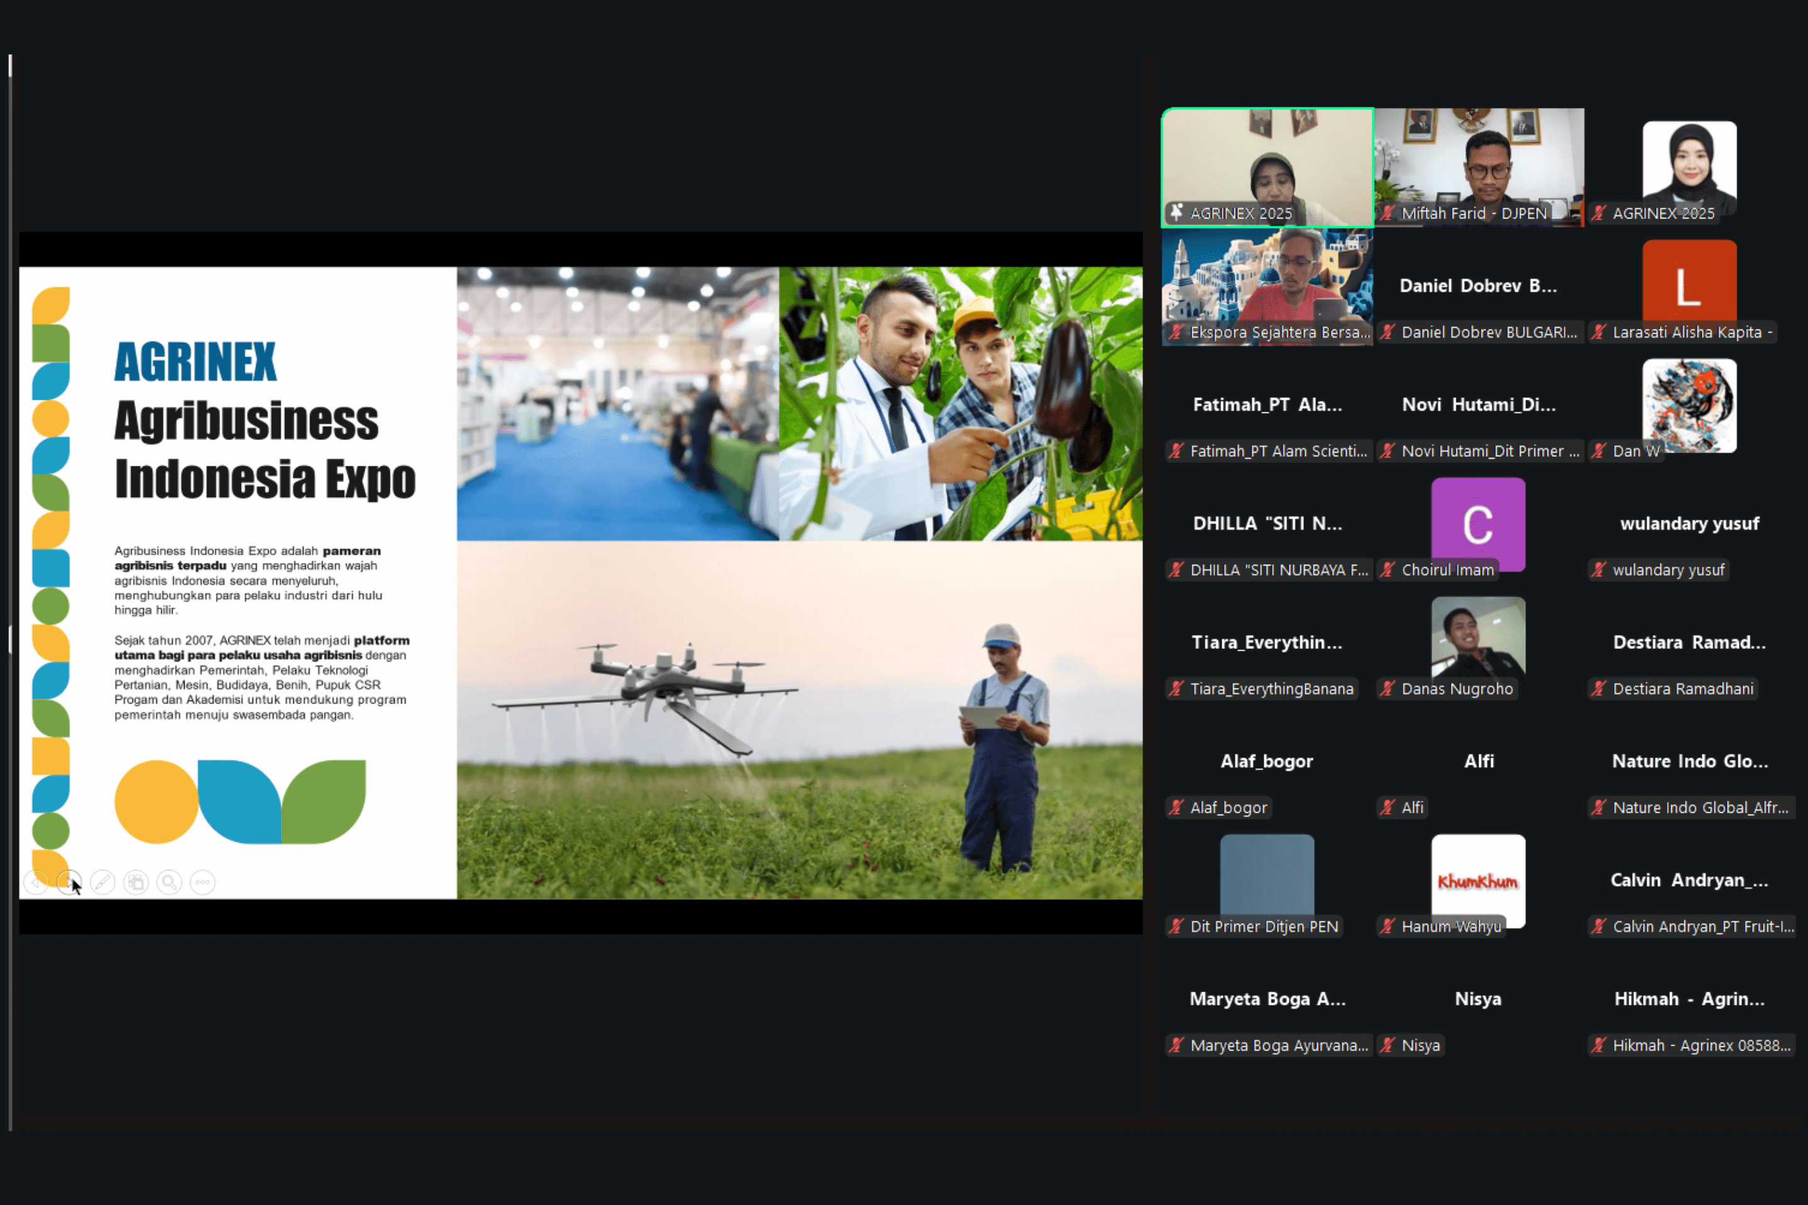Click slide paragraph starting "Sejak tahun 2007"
Viewport: 1808px width, 1205px height.
coord(262,677)
